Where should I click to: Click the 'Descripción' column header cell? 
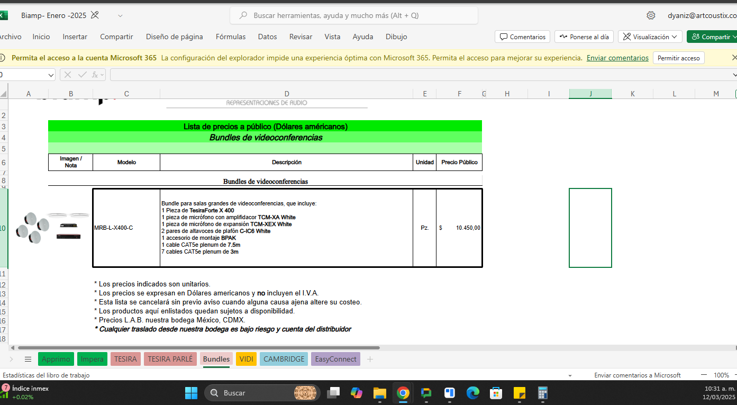click(x=287, y=162)
